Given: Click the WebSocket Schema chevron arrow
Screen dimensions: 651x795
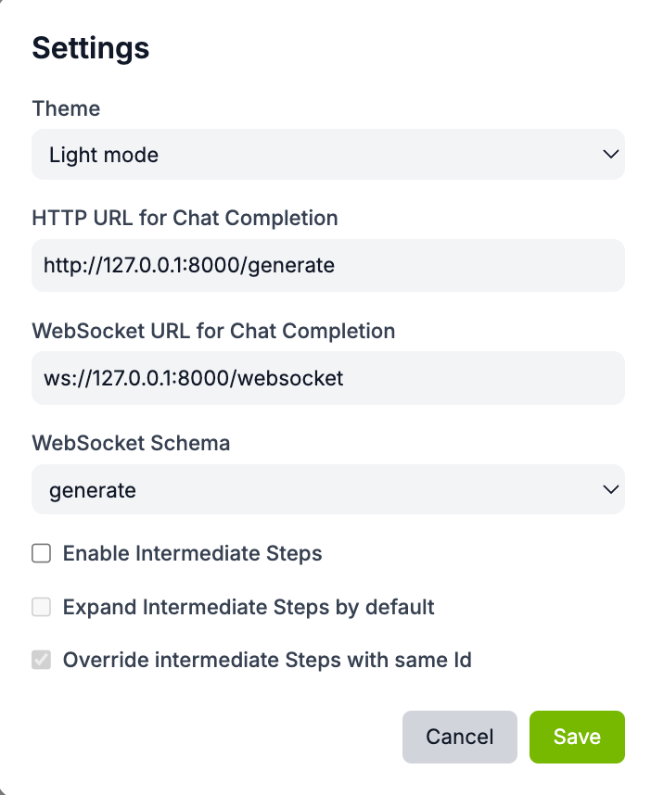Looking at the screenshot, I should click(x=610, y=489).
